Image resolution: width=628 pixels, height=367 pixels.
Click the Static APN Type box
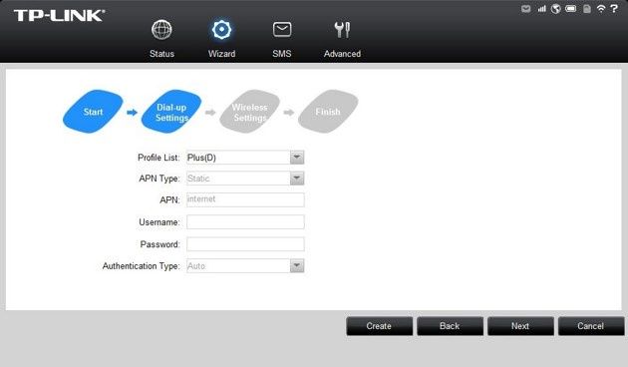click(245, 179)
